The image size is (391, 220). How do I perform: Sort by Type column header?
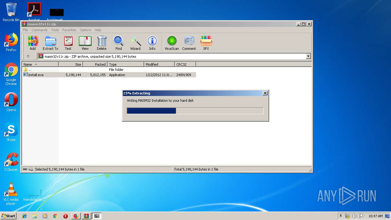pyautogui.click(x=126, y=64)
